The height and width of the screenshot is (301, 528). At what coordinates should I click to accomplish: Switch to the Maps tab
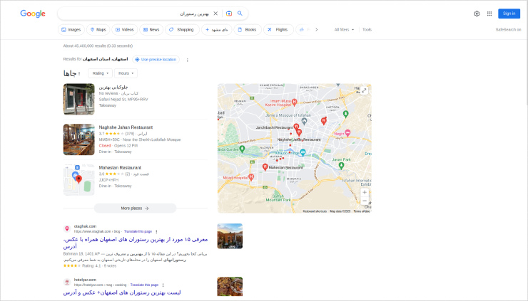pos(98,30)
